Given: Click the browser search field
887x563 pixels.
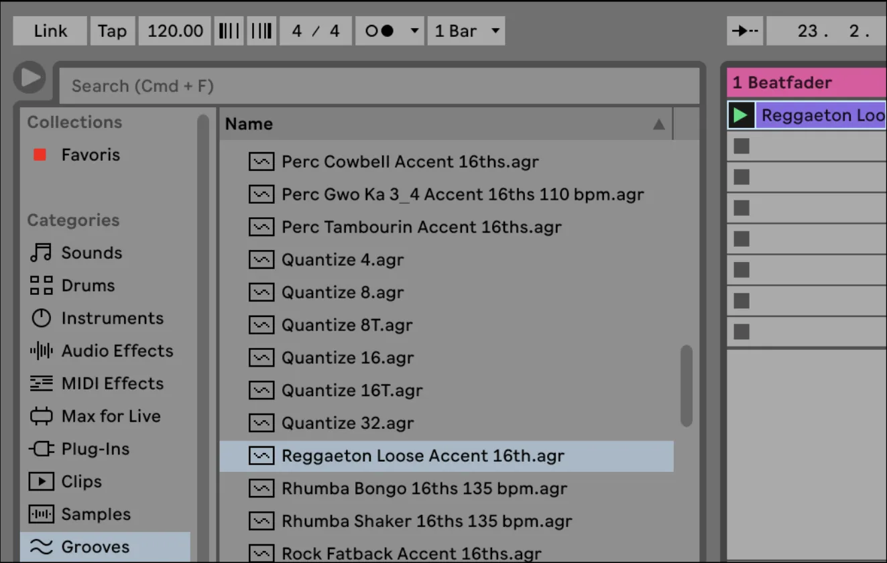Looking at the screenshot, I should (x=379, y=86).
